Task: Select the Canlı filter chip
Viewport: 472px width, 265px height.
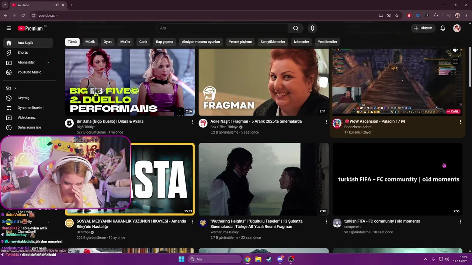Action: click(143, 42)
